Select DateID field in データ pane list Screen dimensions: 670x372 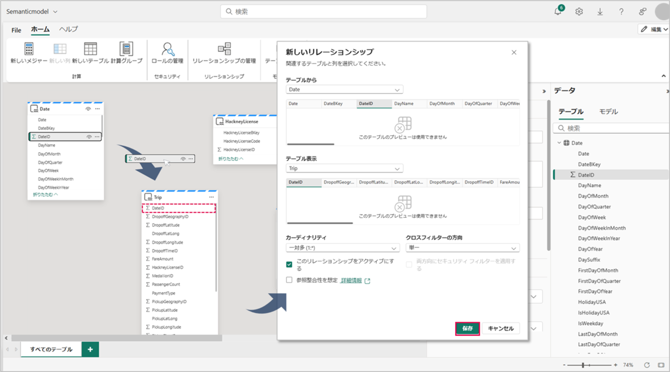611,175
